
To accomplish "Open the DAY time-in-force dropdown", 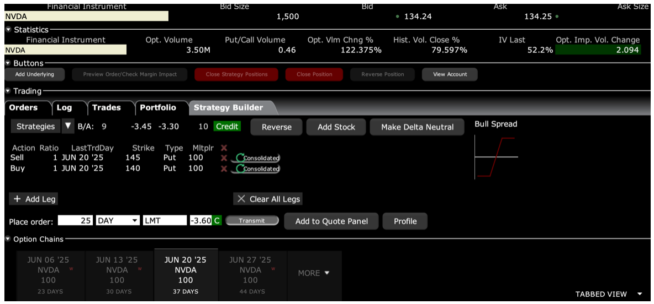I will (x=118, y=221).
